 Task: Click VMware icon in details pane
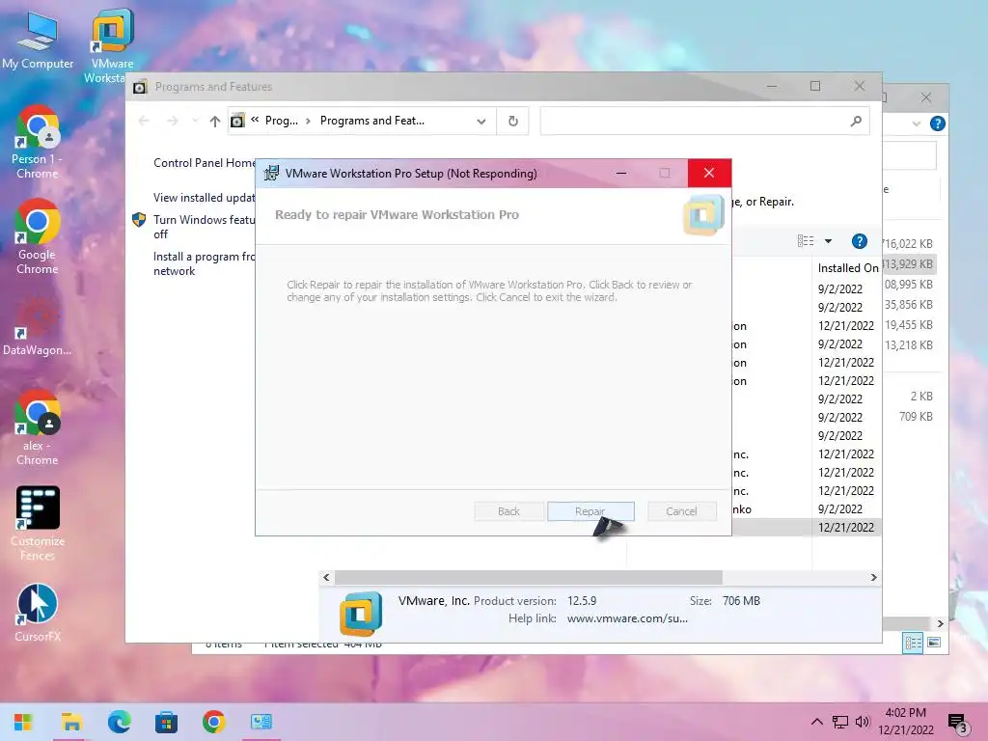click(x=361, y=613)
